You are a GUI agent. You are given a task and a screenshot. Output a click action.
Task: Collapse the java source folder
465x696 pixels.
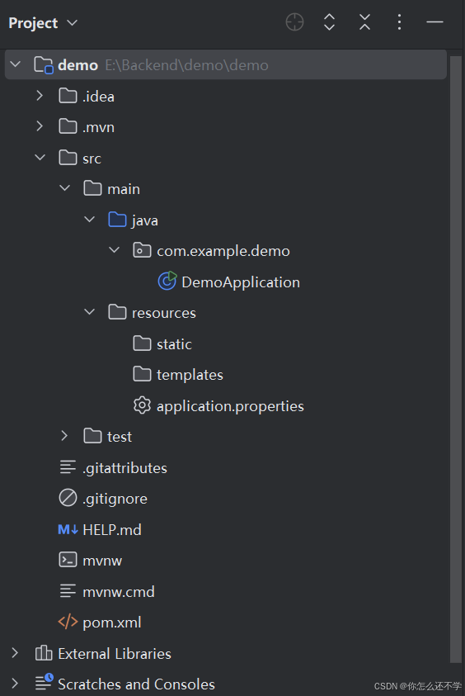click(90, 220)
